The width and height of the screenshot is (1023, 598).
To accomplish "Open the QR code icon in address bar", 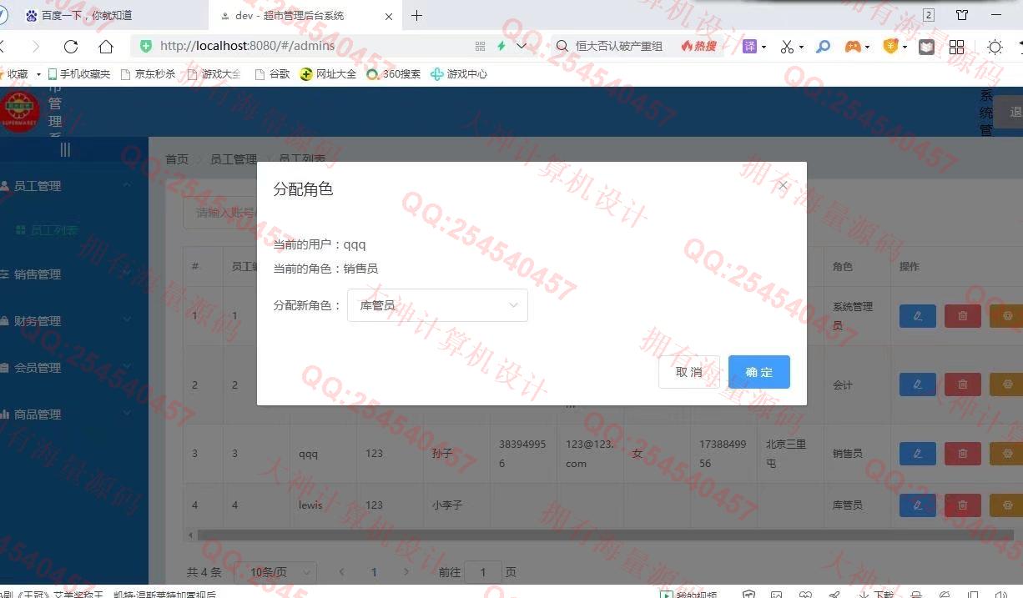I will [480, 46].
